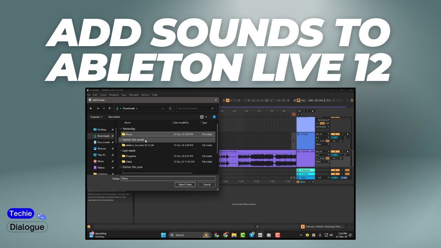Toggle the Key map mode
Image resolution: width=441 pixels, height=248 pixels.
[x=303, y=100]
